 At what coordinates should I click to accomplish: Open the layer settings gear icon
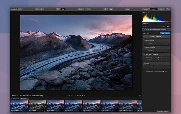pos(168,27)
